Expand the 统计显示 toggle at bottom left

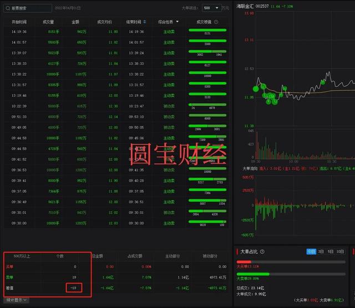pyautogui.click(x=16, y=300)
